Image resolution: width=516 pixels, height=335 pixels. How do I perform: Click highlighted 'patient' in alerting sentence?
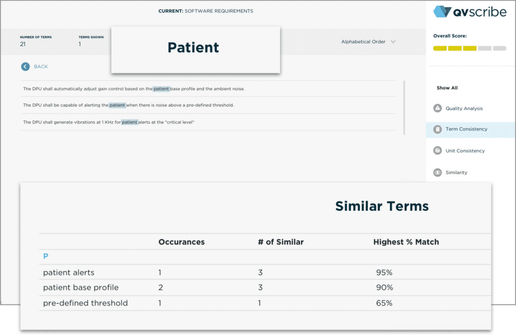(x=117, y=105)
